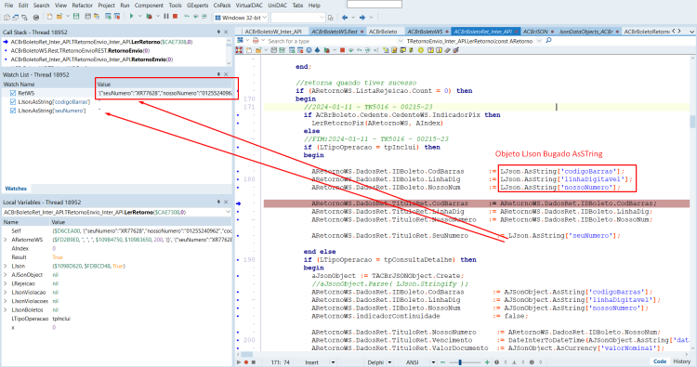Open the LerRetorno stack frame dropdown in Local Variables
Viewport: 697px width, 367px height.
pos(228,213)
